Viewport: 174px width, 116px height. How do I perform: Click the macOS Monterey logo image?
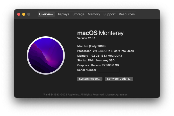[x=46, y=55]
